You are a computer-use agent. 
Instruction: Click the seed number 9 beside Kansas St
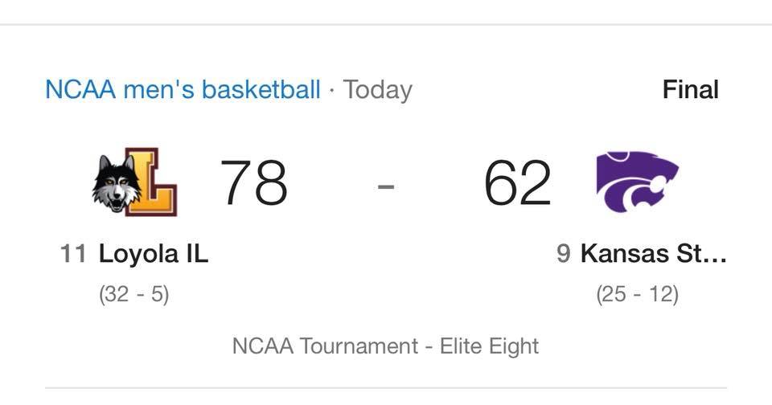(563, 254)
